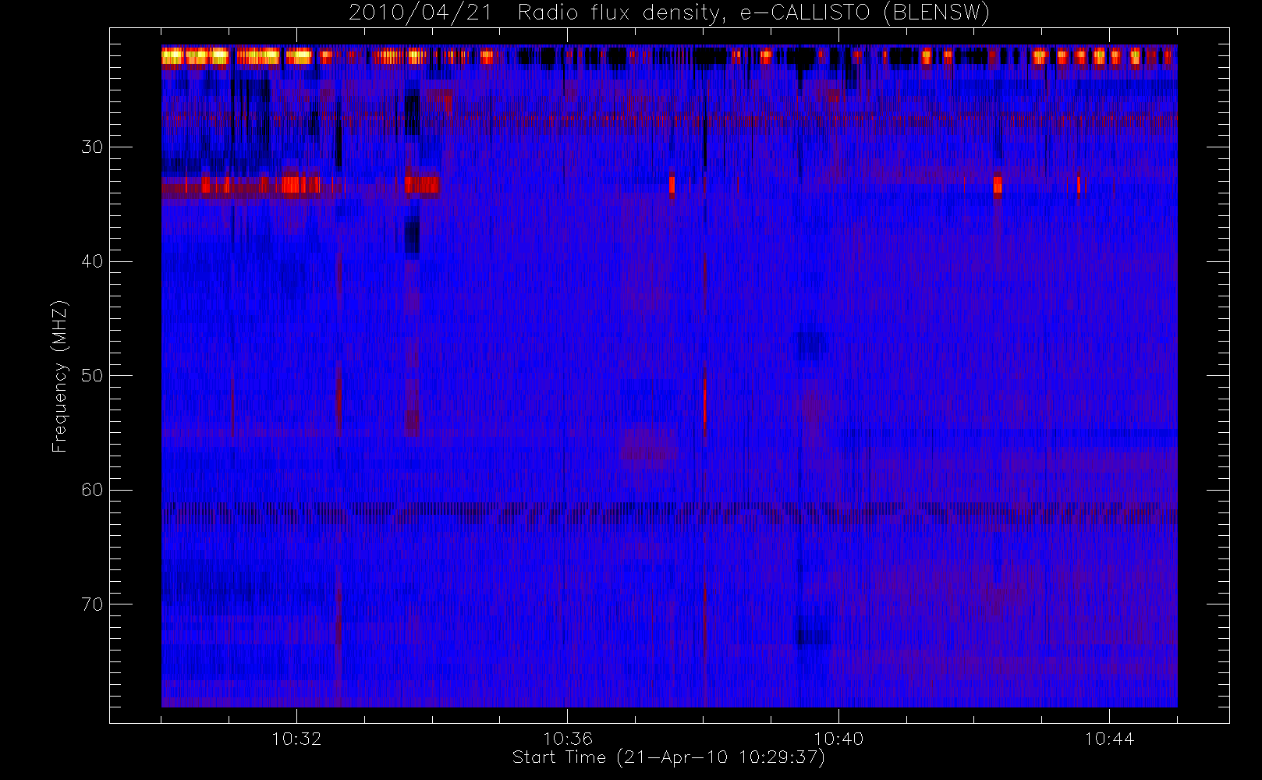
Task: Click the 10:40 time tick label
Action: pyautogui.click(x=838, y=739)
